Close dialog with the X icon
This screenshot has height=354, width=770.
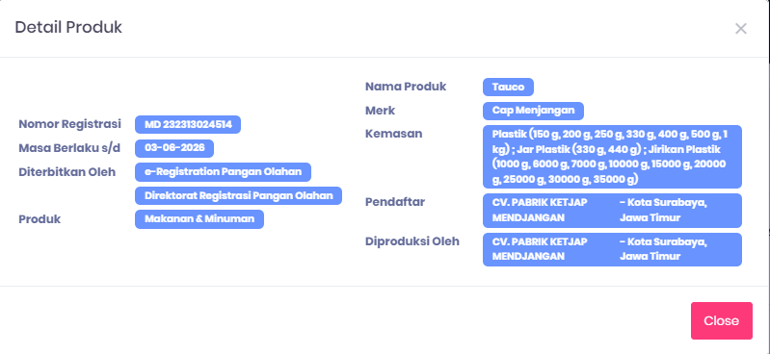coord(740,29)
